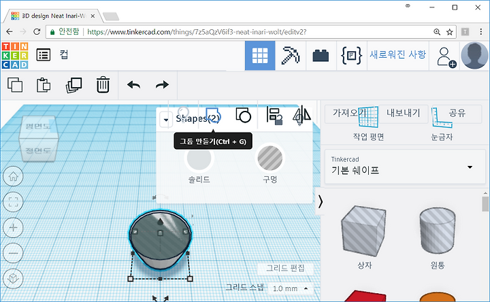Open 새로워진 사항 link
Image resolution: width=490 pixels, height=302 pixels.
coord(397,54)
